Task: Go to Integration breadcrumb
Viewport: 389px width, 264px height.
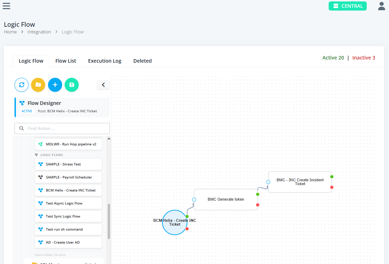Action: 39,32
